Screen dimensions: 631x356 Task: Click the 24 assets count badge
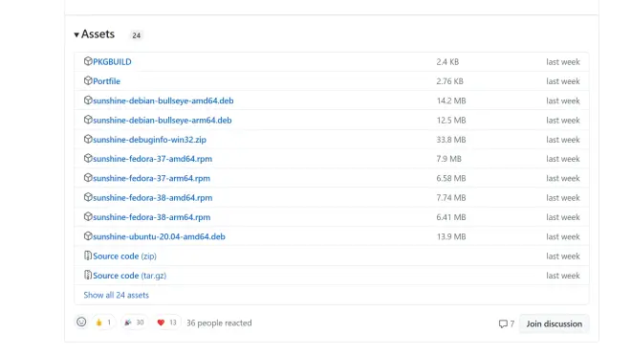coord(137,35)
